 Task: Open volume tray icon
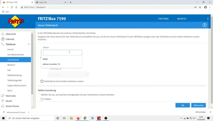(194, 118)
